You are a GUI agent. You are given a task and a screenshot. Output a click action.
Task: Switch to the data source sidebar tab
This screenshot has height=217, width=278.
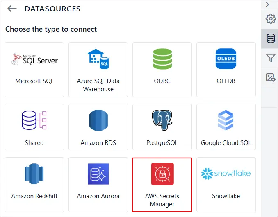coord(270,38)
